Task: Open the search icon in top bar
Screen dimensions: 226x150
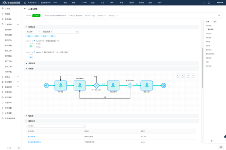Action: [203, 2]
